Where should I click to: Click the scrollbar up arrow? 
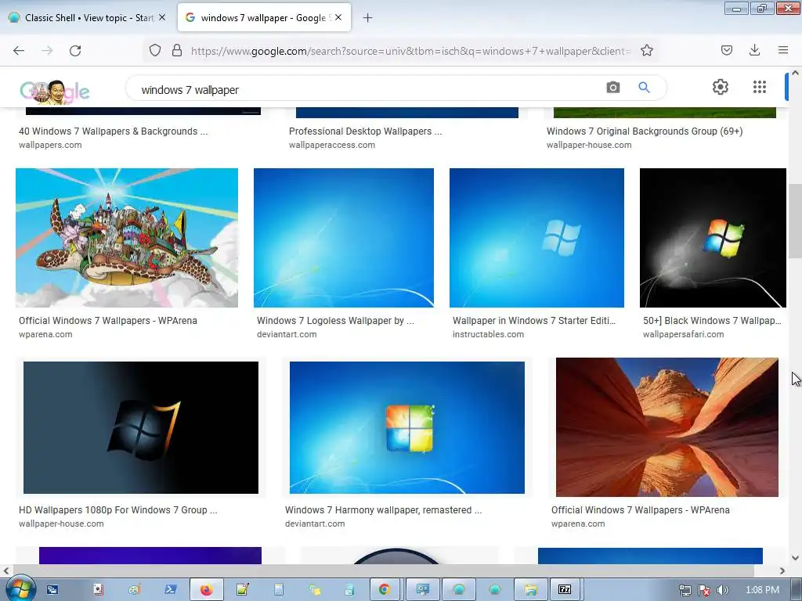point(796,73)
